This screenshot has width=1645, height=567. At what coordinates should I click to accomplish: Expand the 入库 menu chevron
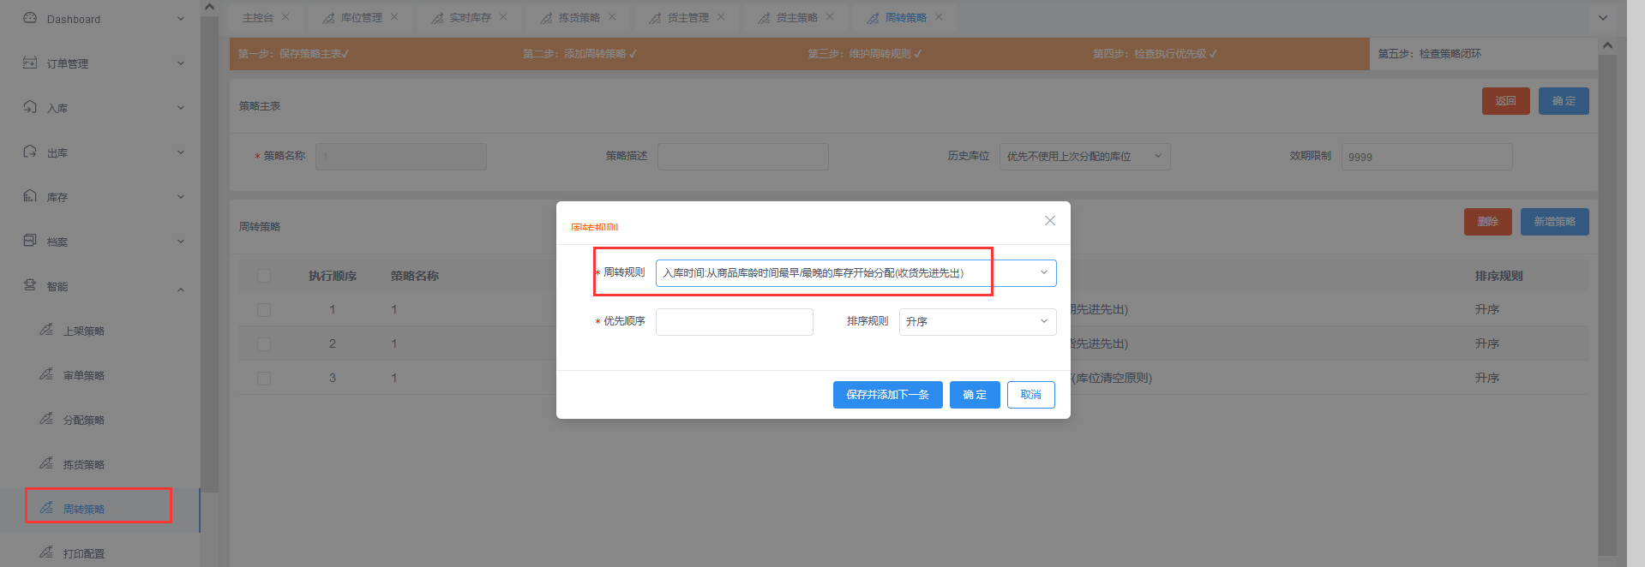click(180, 108)
